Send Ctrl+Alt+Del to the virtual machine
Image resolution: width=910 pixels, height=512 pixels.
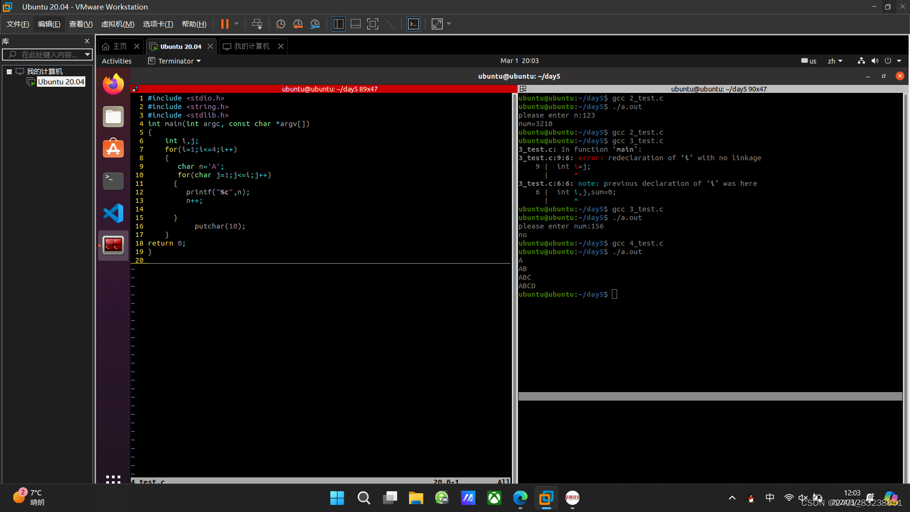tap(257, 24)
